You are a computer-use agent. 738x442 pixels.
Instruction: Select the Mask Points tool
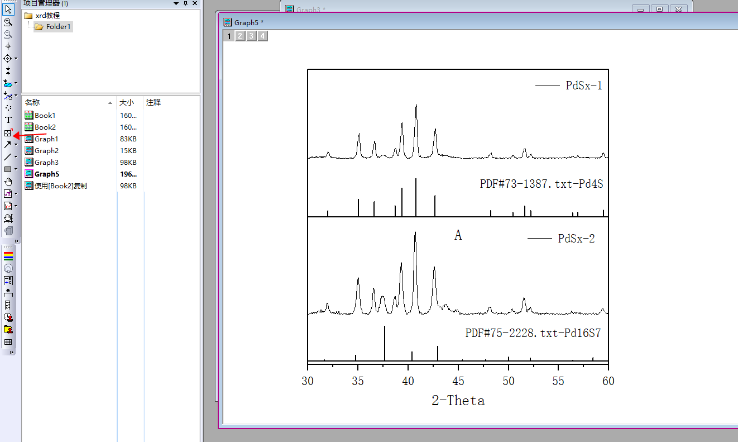pos(8,96)
